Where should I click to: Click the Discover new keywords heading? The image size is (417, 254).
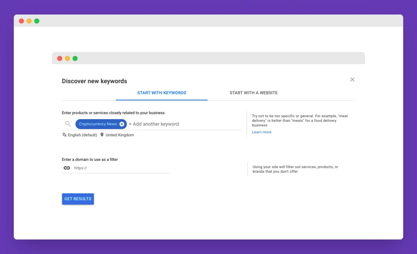[x=94, y=81]
